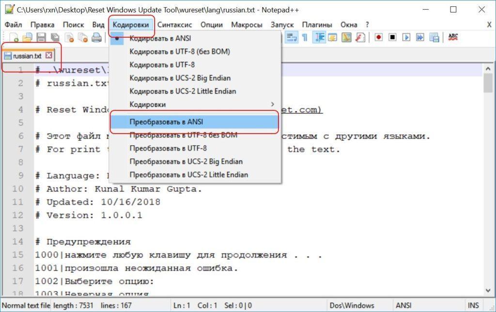Save current recorded macro icon
Viewport: 496px width, 312px height.
point(434,38)
